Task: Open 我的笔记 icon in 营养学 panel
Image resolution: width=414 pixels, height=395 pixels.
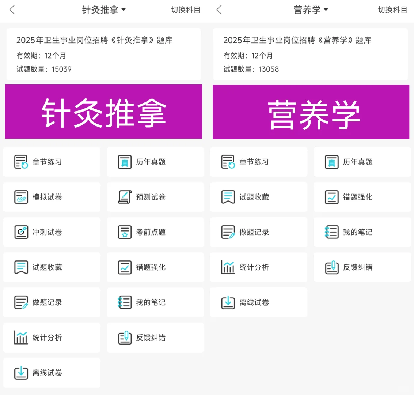Action: [332, 232]
